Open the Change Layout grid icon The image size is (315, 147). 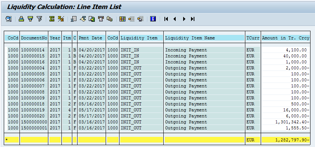pyautogui.click(x=122, y=19)
